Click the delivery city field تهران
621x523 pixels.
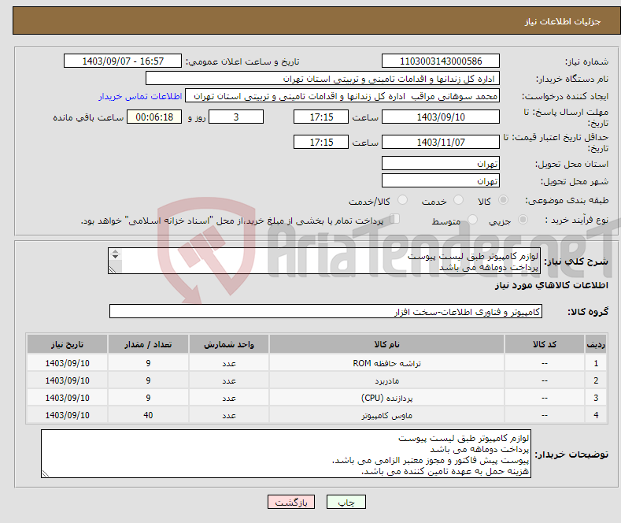tap(441, 180)
